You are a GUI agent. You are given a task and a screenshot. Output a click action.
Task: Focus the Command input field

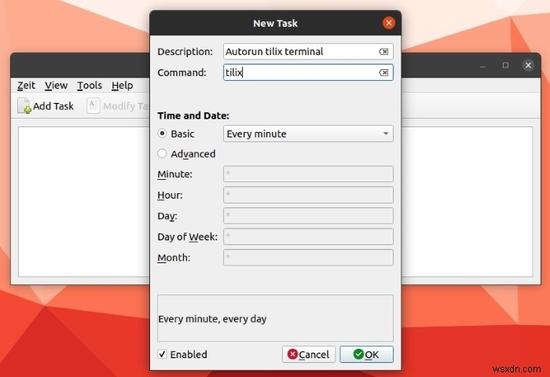click(x=308, y=72)
